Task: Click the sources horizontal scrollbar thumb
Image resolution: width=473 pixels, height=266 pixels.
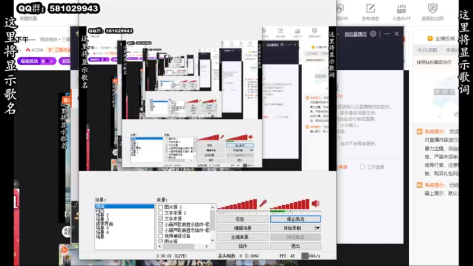Action: tap(179, 246)
